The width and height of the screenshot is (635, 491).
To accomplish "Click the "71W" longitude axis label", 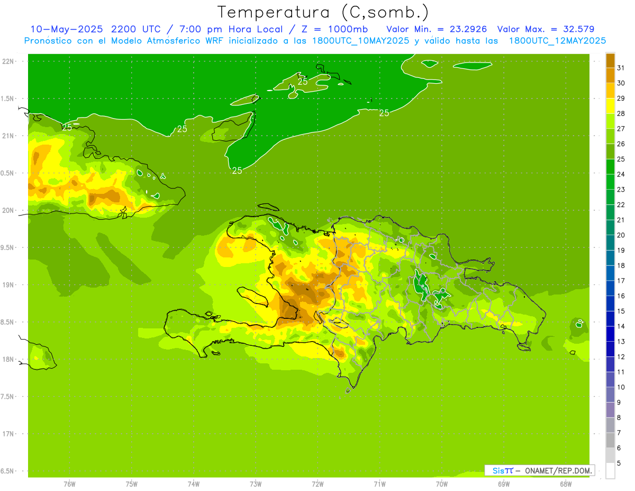I will tap(379, 484).
